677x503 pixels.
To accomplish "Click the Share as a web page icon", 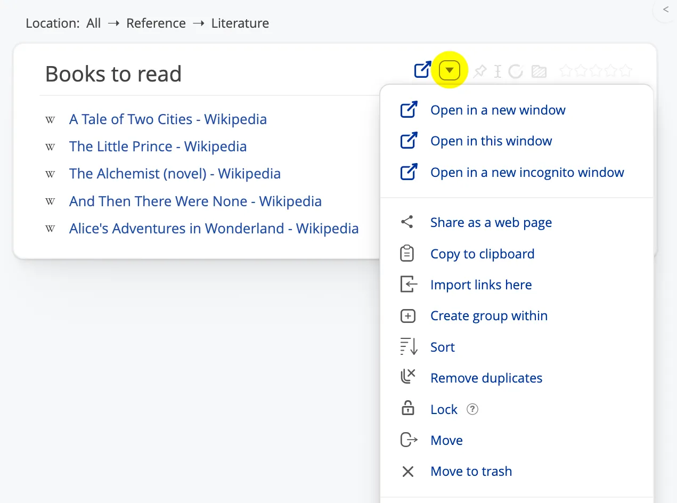I will (x=407, y=222).
